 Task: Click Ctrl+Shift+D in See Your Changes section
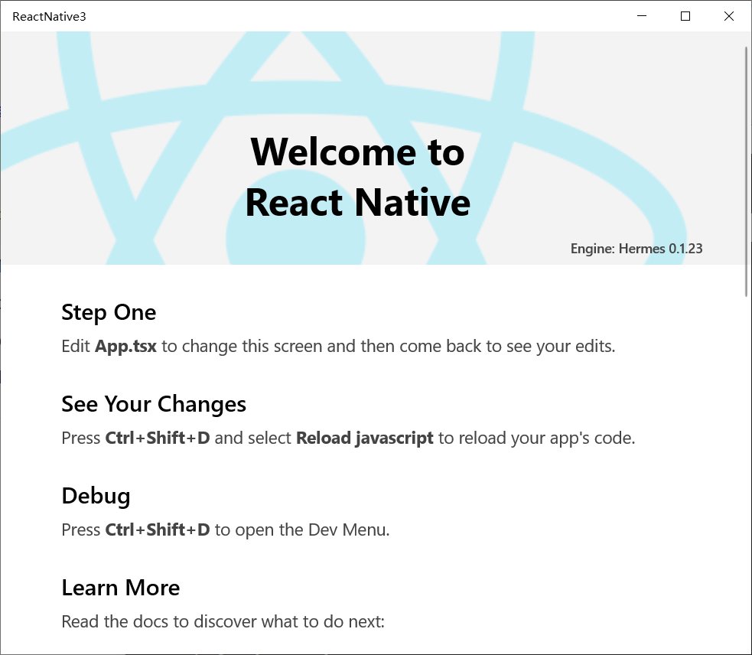click(x=158, y=438)
